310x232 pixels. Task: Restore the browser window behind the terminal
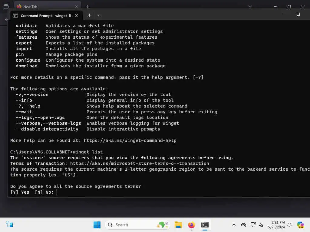(289, 7)
